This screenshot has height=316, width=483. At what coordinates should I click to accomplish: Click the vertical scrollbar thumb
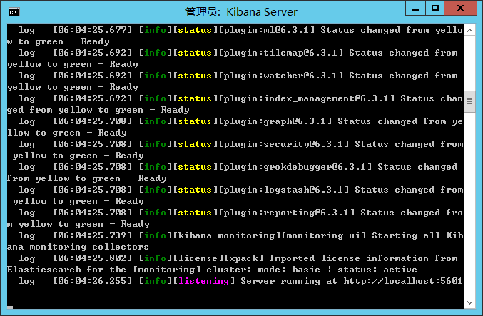469,101
